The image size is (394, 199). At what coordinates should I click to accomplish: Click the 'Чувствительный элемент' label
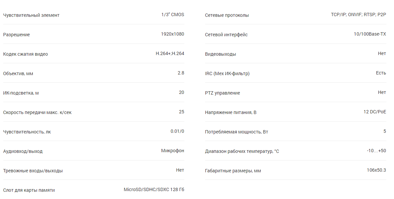(x=31, y=15)
